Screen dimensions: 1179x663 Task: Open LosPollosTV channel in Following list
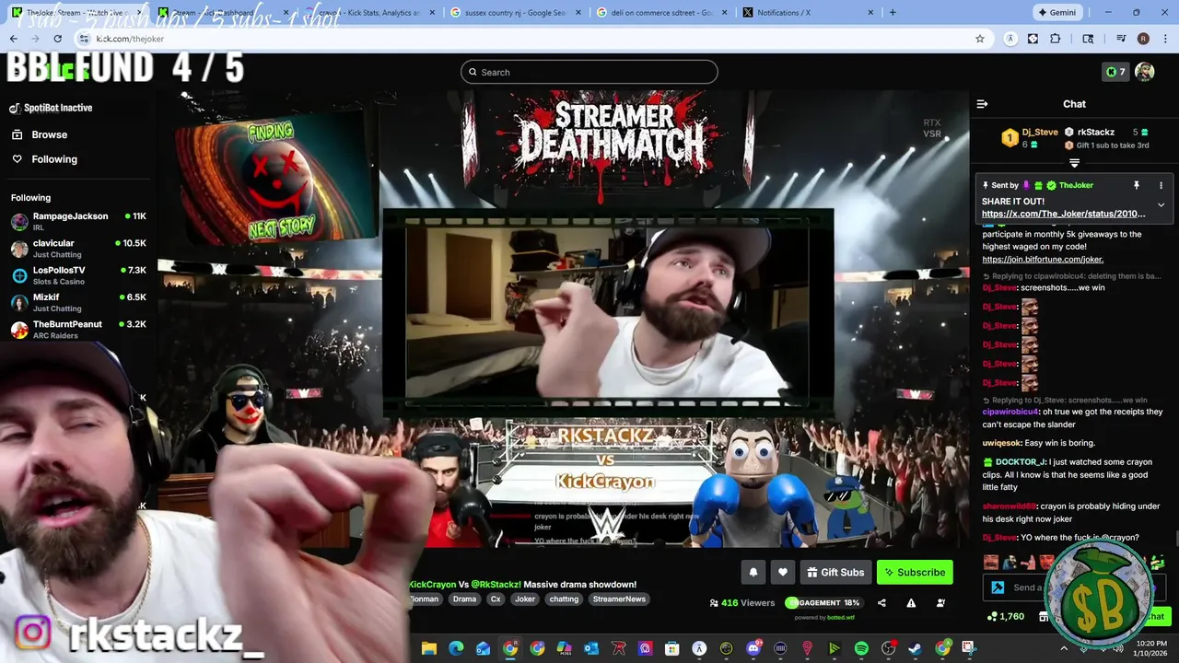77,275
